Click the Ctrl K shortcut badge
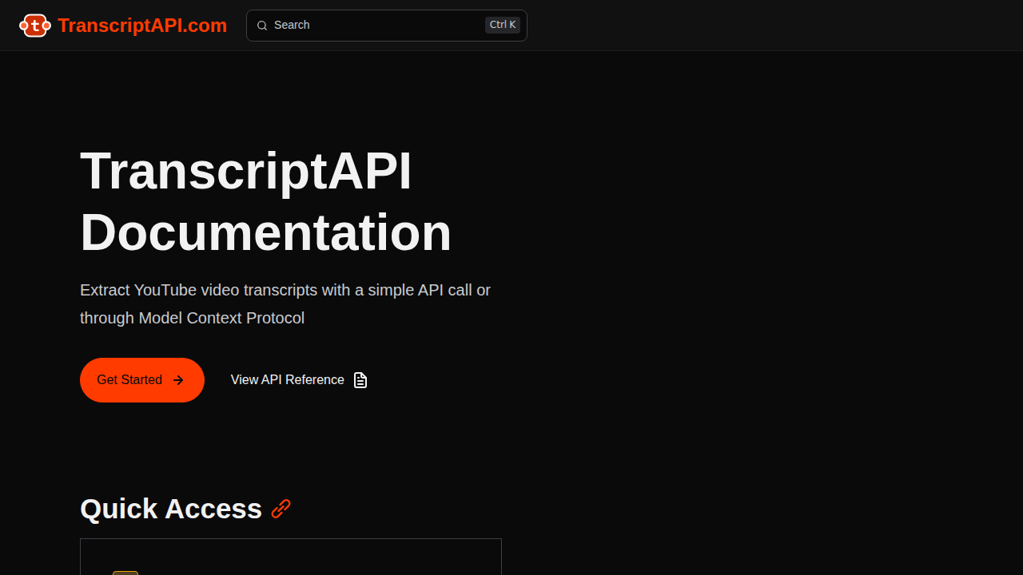1023x575 pixels. pos(503,25)
